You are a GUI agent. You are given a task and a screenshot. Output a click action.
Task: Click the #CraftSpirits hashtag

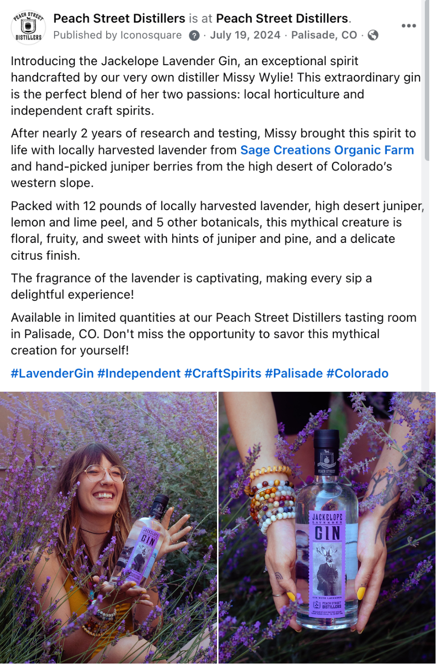point(223,373)
